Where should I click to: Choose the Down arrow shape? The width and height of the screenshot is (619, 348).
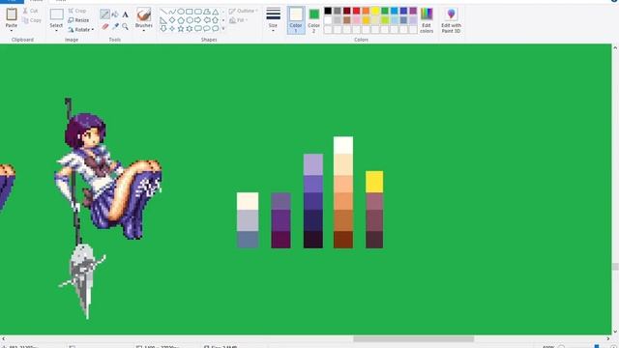click(163, 29)
